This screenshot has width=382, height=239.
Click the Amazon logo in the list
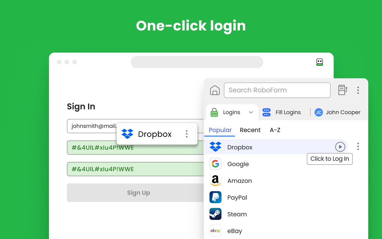[215, 180]
